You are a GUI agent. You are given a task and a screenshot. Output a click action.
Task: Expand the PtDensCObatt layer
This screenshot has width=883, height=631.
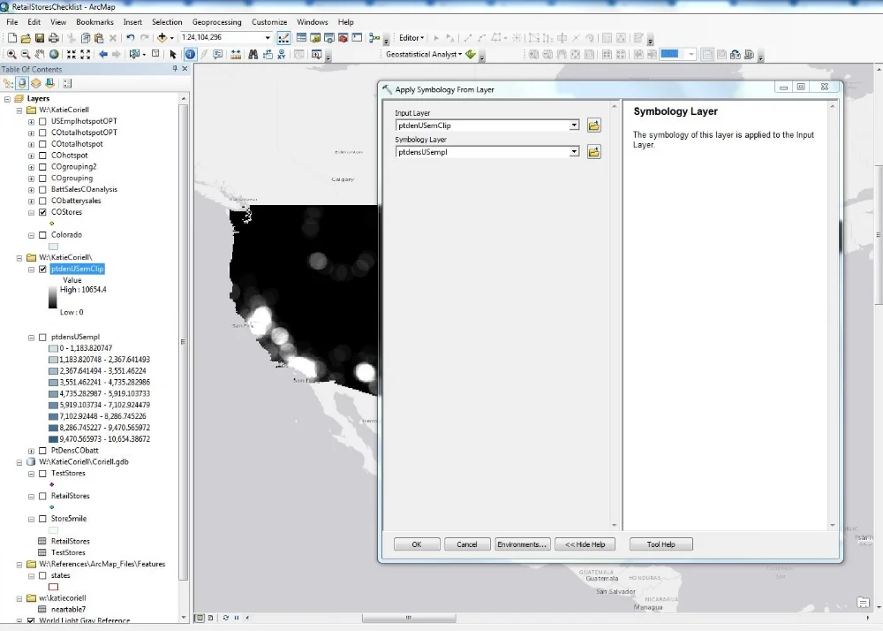click(32, 451)
